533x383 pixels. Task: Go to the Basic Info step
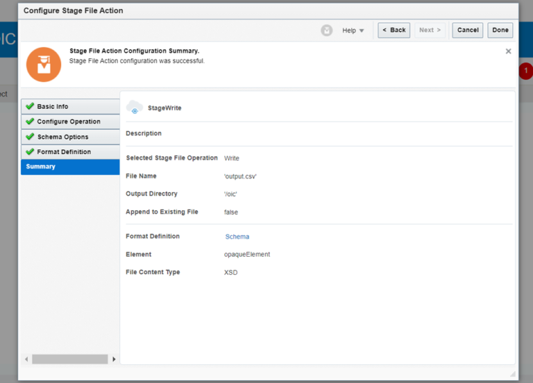point(53,107)
